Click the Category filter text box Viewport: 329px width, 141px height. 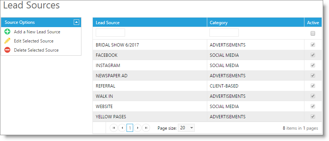pyautogui.click(x=224, y=33)
